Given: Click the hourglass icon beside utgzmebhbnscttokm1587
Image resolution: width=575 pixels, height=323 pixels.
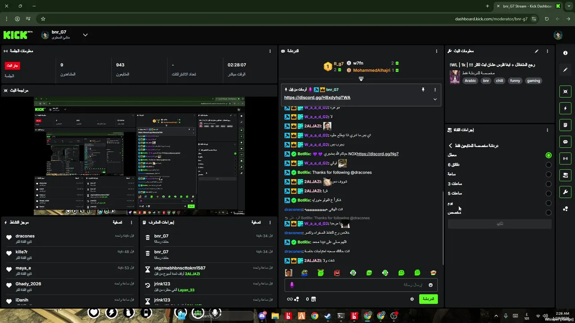Looking at the screenshot, I should click(x=147, y=270).
